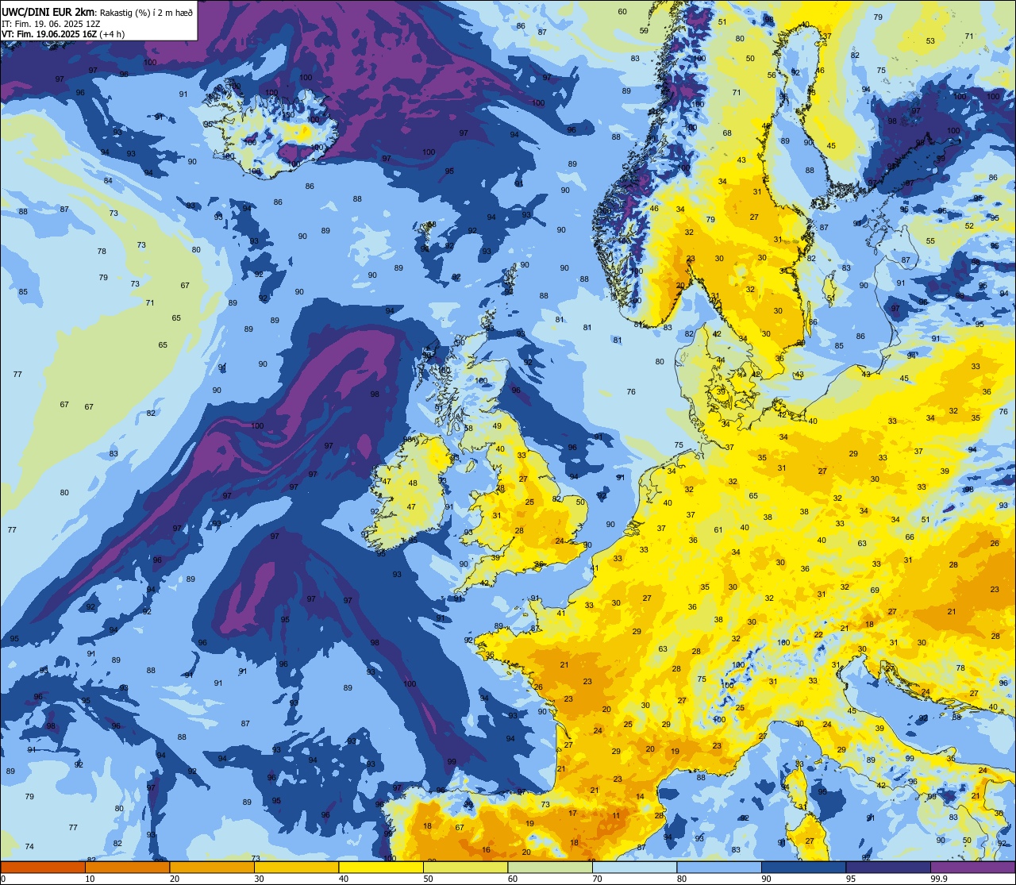
Task: Click the 'UWC/DINI EUR 2km' title text
Action: (49, 12)
